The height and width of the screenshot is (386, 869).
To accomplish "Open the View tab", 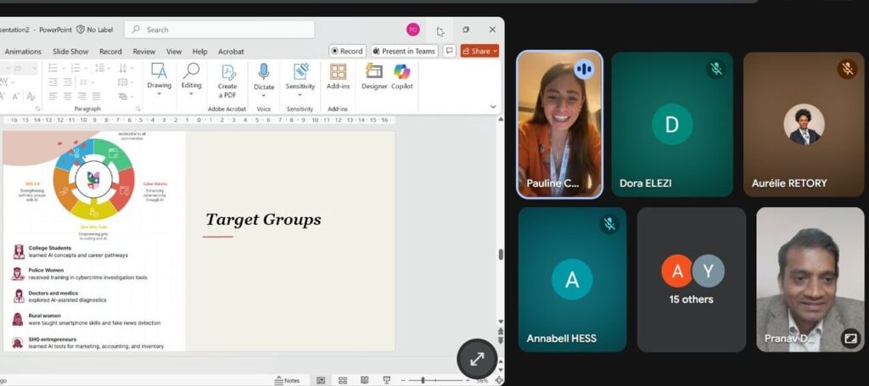I will tap(174, 52).
